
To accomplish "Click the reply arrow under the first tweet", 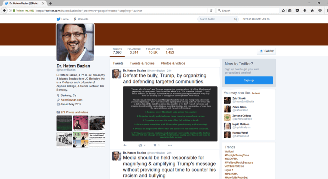I will [125, 145].
